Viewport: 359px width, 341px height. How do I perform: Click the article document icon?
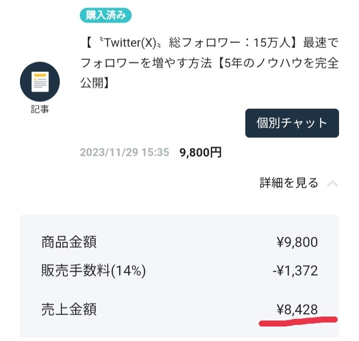40,82
